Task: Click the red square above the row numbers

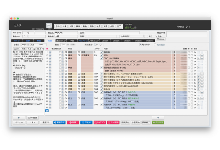Action: coord(47,49)
